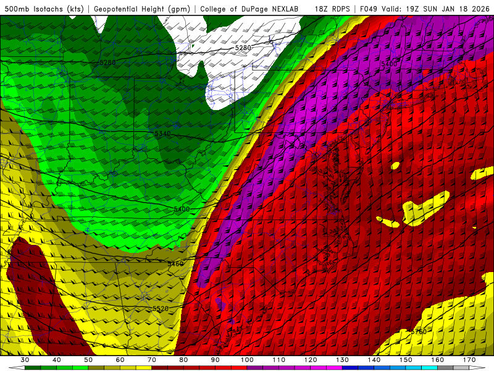Click the '140' color scale tick label
Image resolution: width=494 pixels, height=371 pixels.
[x=374, y=360]
